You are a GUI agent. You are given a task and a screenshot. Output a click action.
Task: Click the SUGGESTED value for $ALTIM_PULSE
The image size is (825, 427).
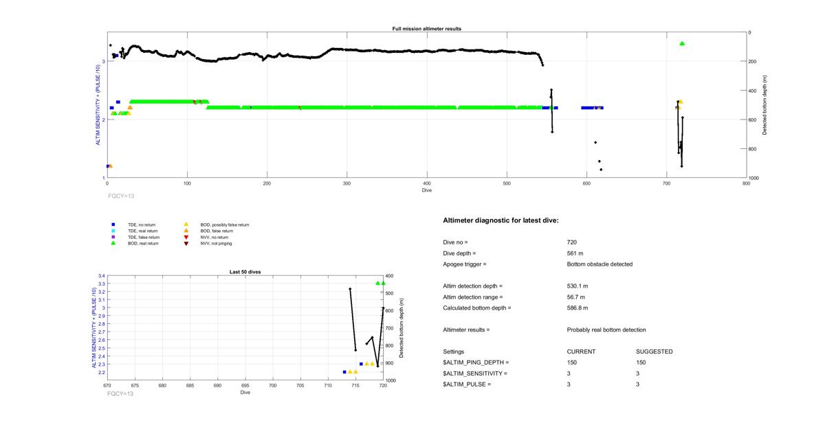click(638, 384)
